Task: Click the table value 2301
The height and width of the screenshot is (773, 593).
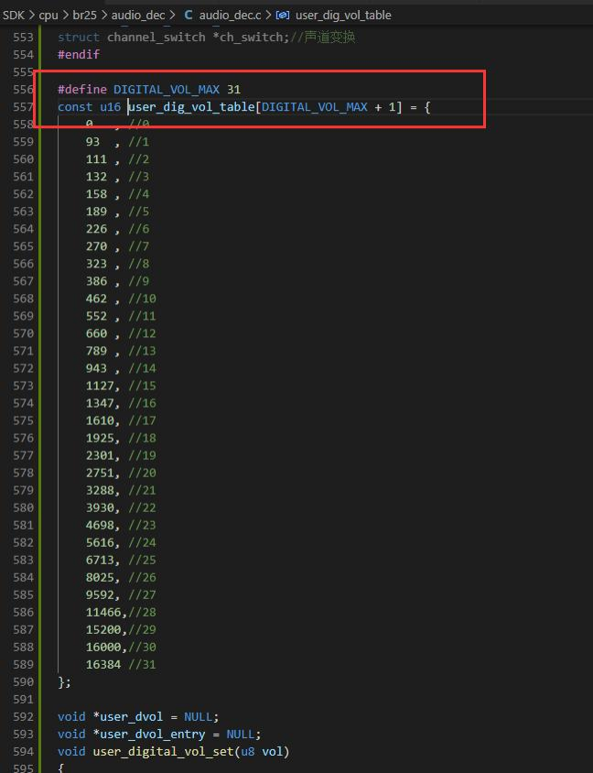Action: point(100,455)
